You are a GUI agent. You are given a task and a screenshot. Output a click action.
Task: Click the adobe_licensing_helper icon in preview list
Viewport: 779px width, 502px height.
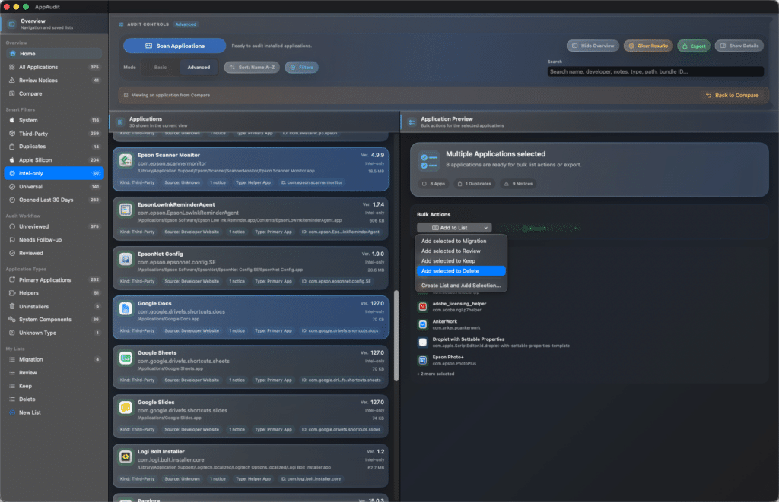[423, 307]
